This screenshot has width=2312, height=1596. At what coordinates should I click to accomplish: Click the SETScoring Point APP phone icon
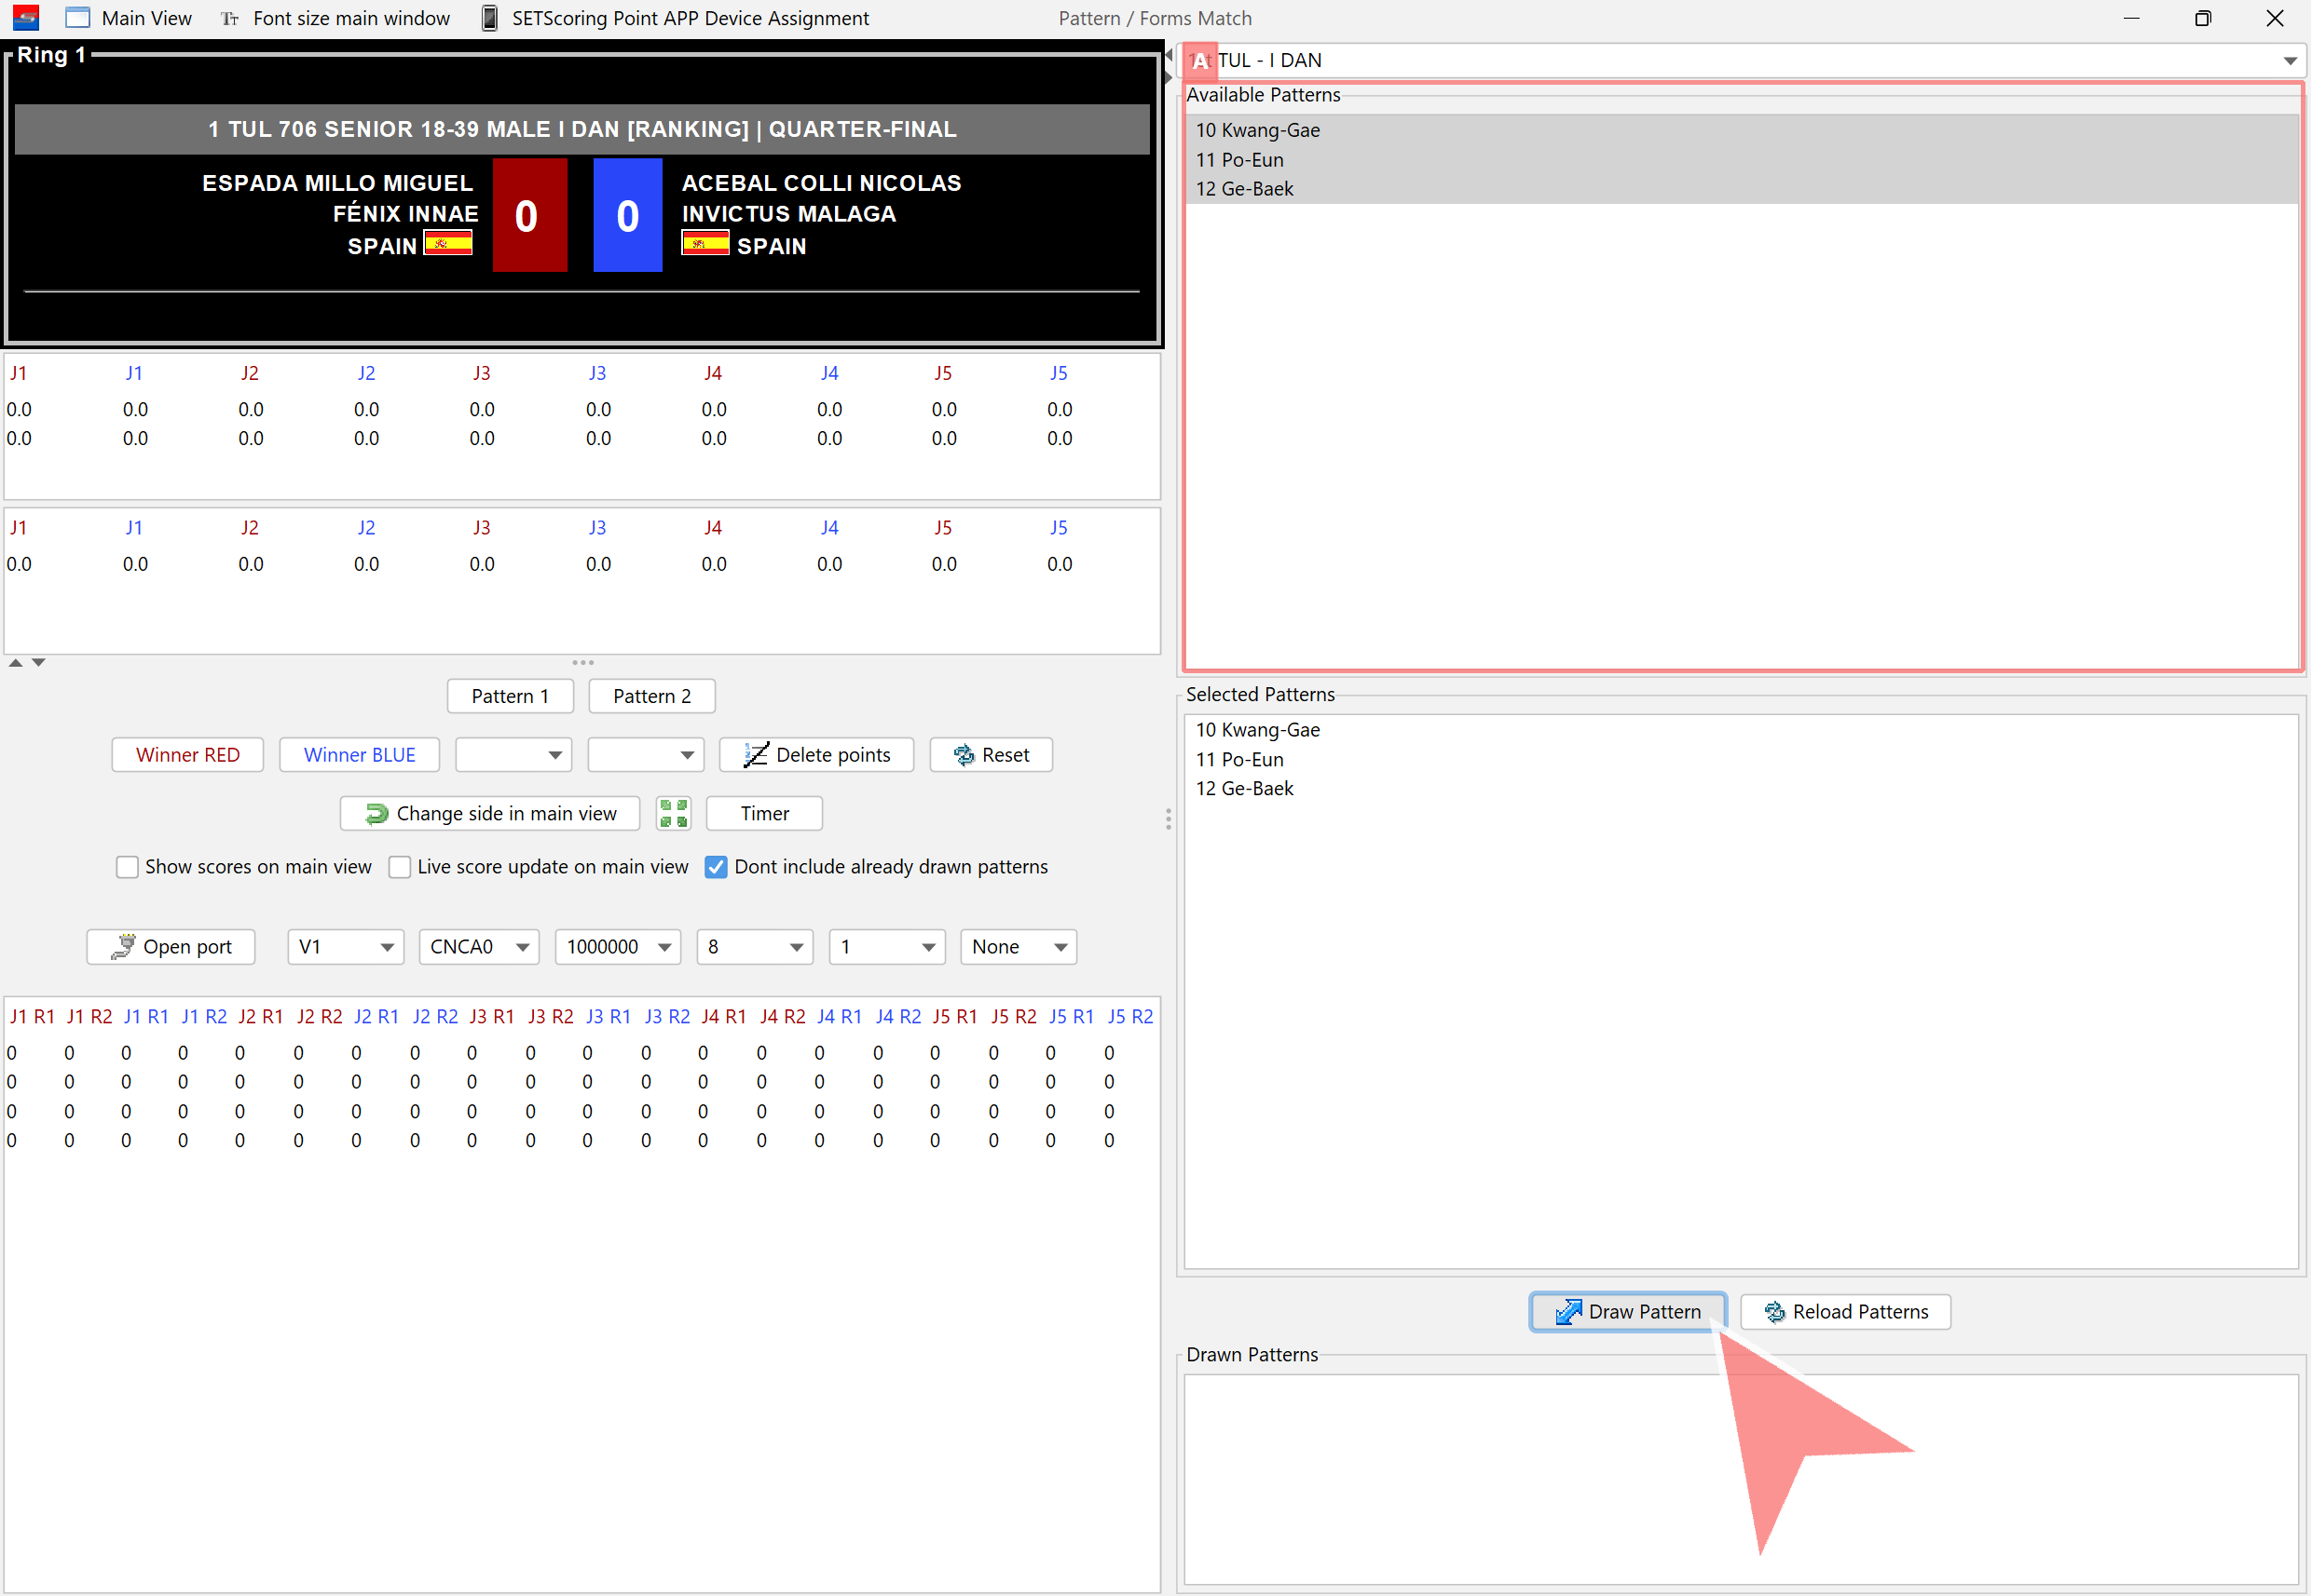[489, 18]
